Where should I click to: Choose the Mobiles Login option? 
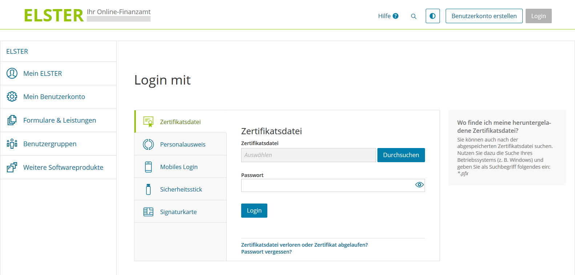pyautogui.click(x=179, y=167)
